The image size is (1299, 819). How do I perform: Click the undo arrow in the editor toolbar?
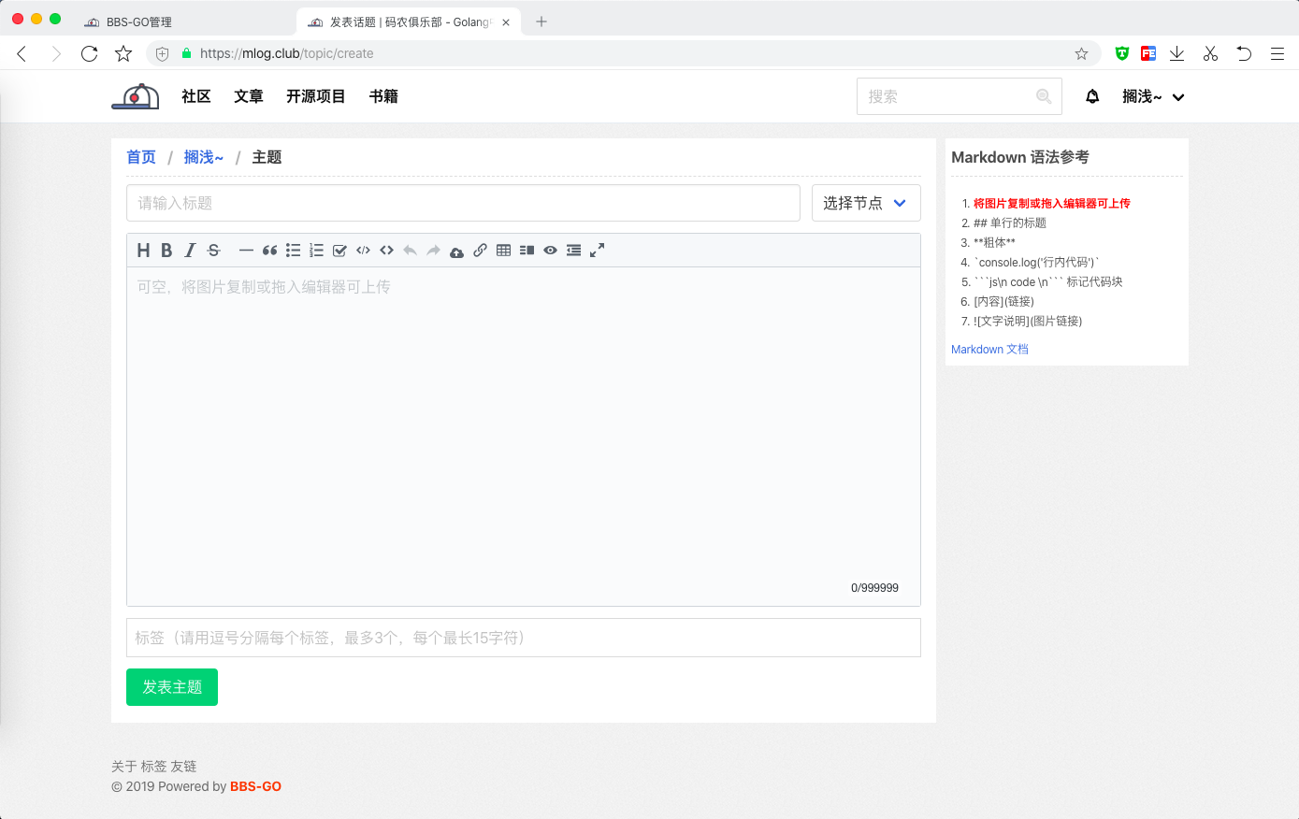pyautogui.click(x=410, y=250)
